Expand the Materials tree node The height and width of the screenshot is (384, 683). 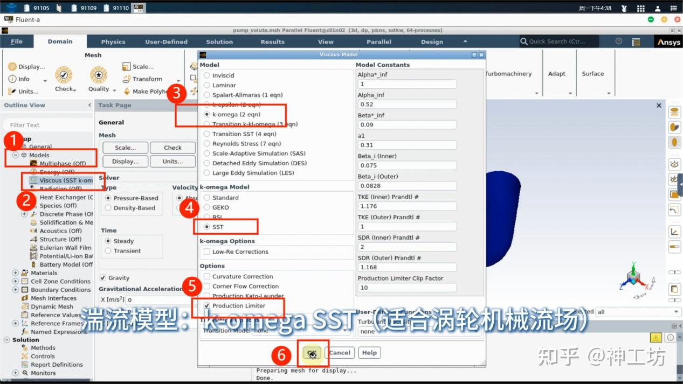coord(16,273)
